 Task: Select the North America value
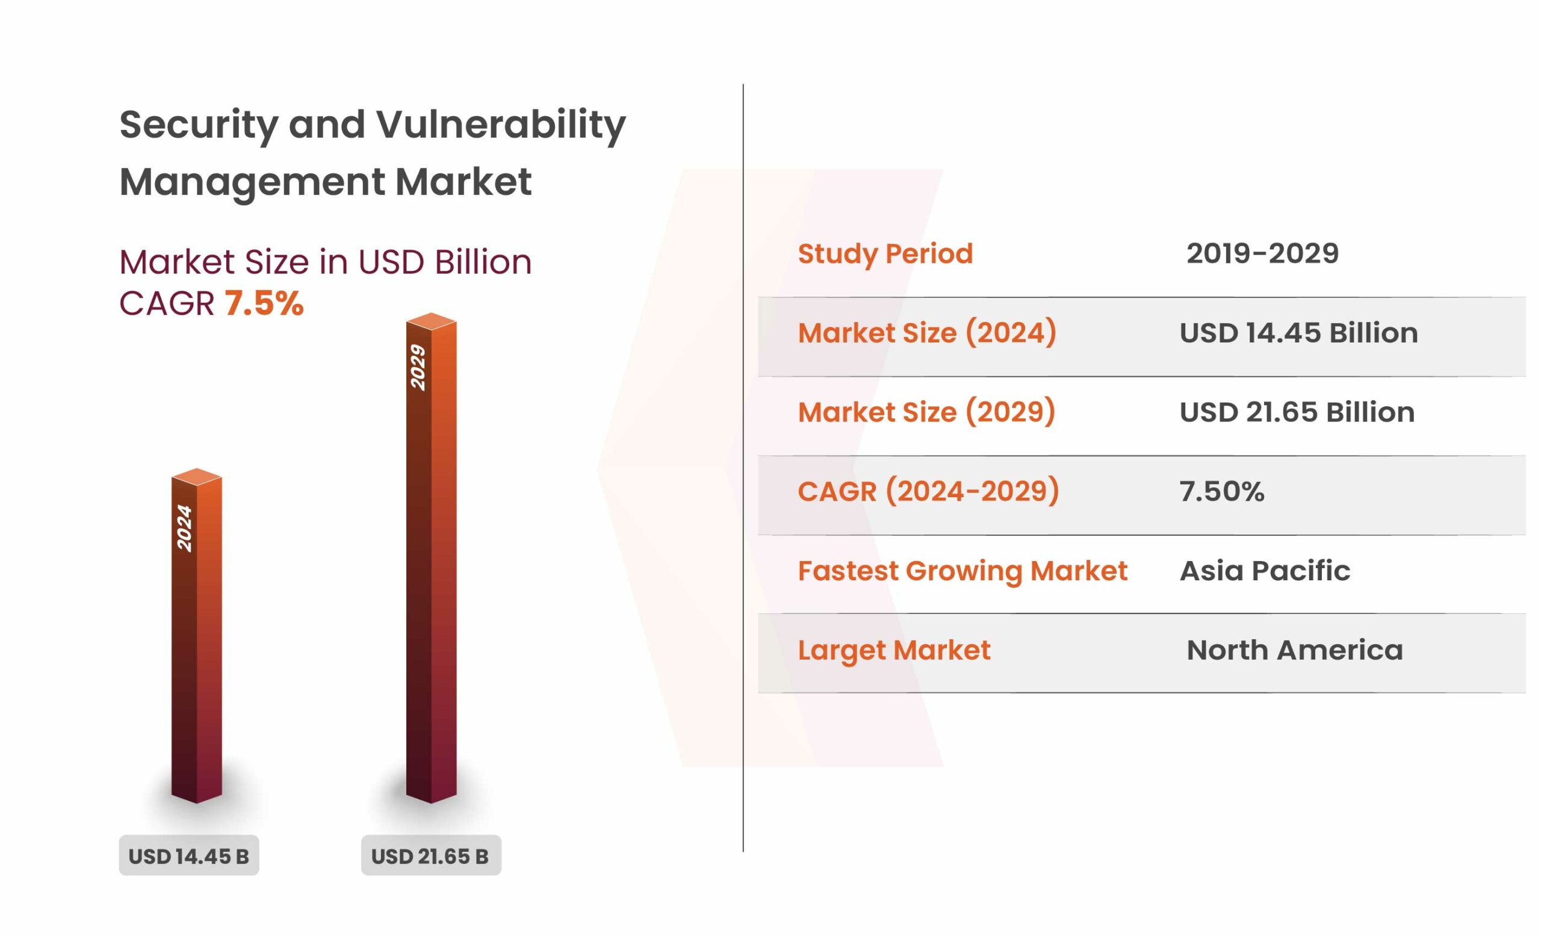[1295, 649]
